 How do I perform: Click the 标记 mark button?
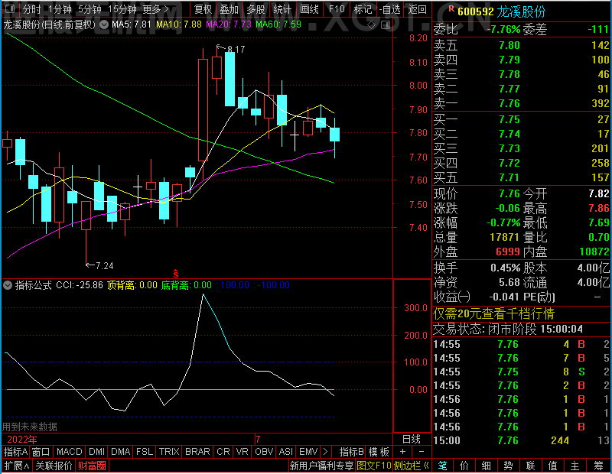[x=363, y=9]
